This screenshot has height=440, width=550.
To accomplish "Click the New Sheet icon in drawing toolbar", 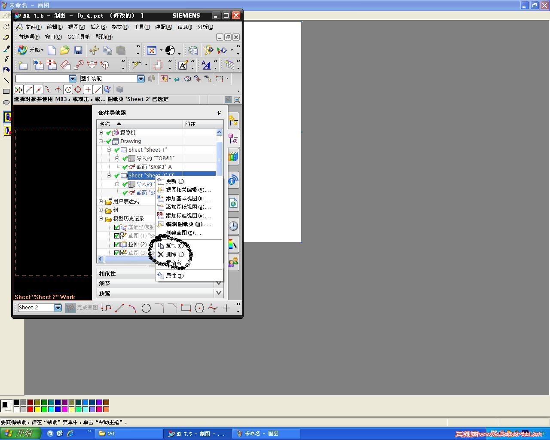I will 23,65.
